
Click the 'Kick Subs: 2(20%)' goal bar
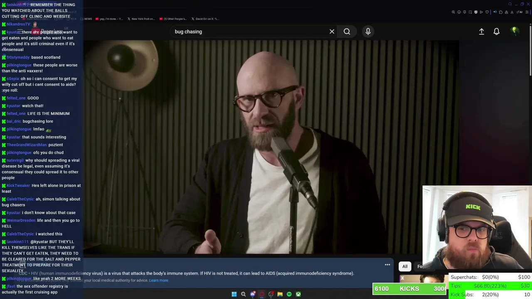coord(490,294)
